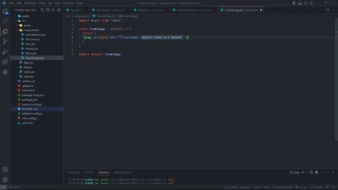The width and height of the screenshot is (338, 190).
Task: Switch to the AnimatedText.jsx editor tab
Action: (194, 10)
